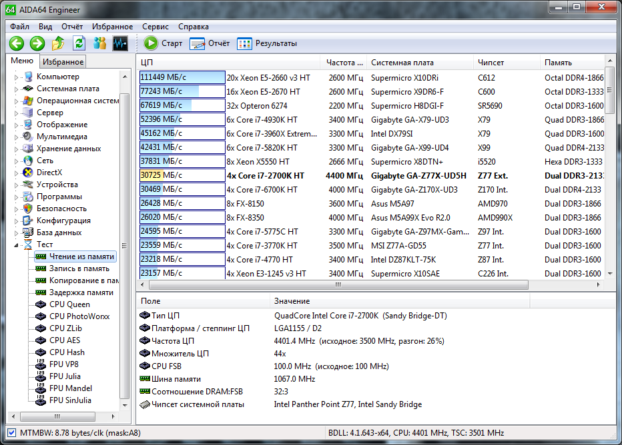
Task: Click the results list vertical scrollbar down arrow
Action: [610, 274]
